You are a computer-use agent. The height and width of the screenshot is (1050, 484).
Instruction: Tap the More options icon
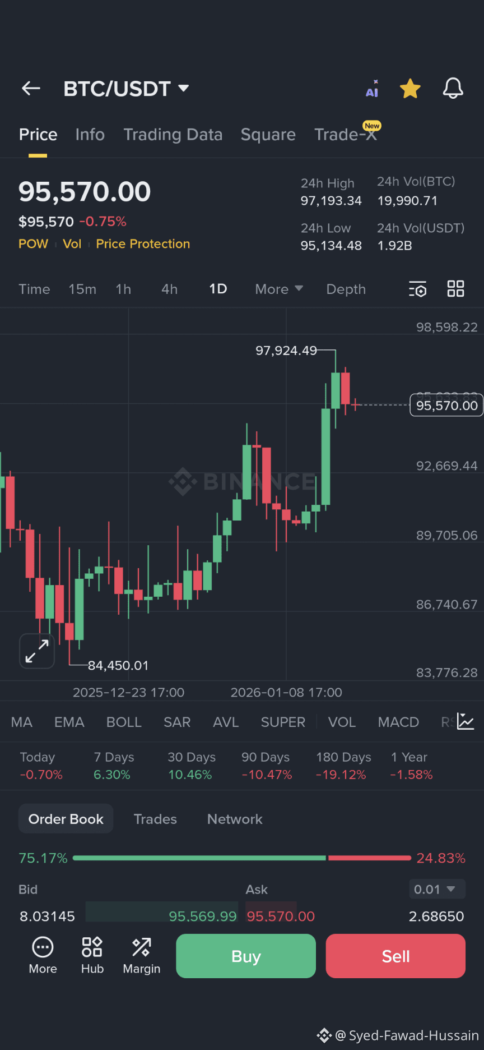43,955
